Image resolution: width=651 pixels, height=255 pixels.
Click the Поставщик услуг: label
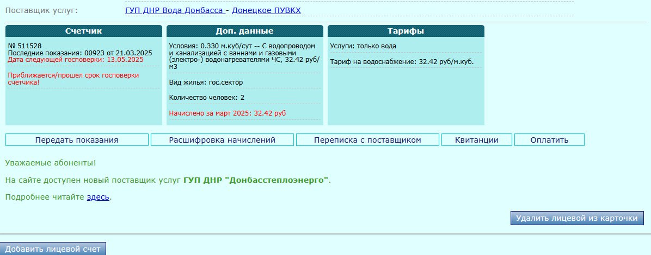41,10
